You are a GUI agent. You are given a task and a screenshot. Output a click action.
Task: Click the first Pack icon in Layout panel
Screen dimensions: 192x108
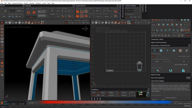(x=78, y=11)
